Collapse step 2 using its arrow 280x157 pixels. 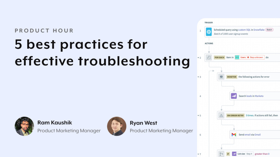198,58
